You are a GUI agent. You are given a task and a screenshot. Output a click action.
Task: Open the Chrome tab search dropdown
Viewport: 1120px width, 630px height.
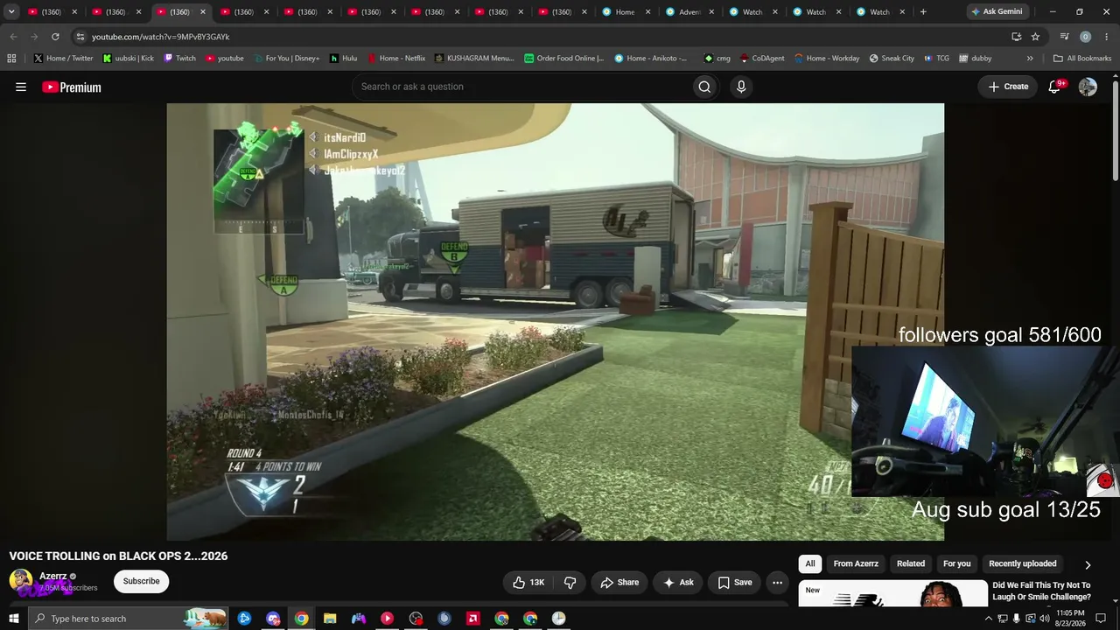[11, 11]
